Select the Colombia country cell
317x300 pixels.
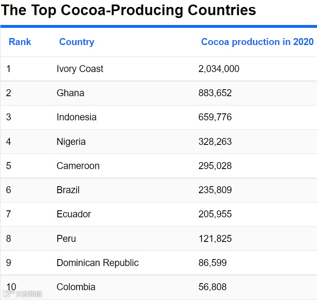point(76,287)
